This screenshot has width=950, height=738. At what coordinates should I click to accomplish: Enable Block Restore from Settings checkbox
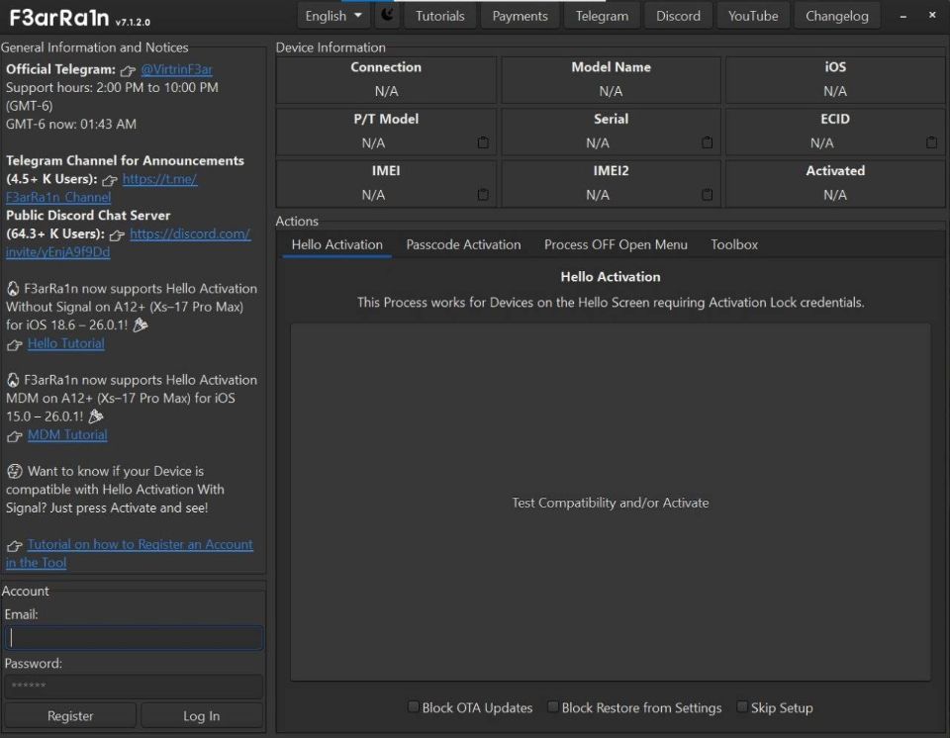click(x=552, y=706)
